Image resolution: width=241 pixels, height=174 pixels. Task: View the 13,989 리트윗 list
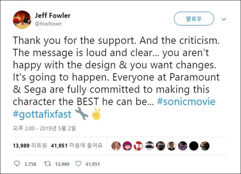[30, 146]
